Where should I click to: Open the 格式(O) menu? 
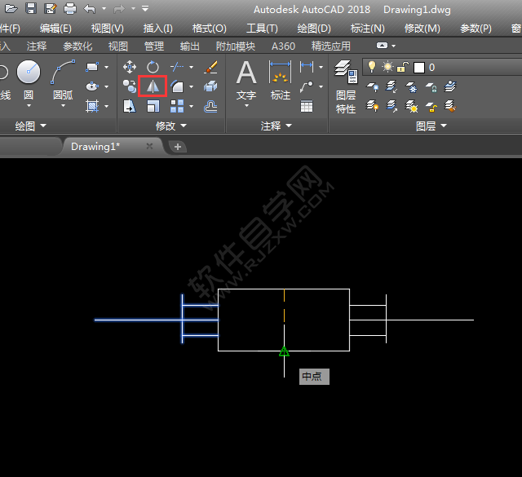[210, 29]
